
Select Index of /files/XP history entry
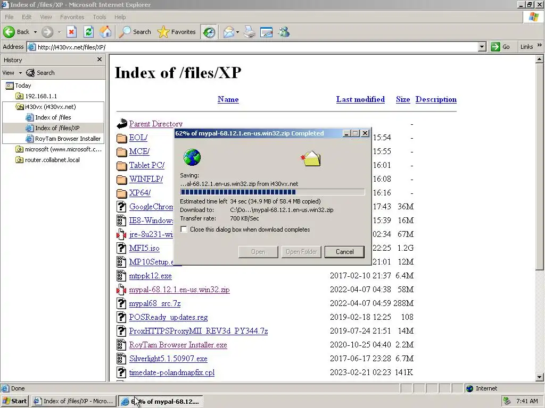pos(53,128)
